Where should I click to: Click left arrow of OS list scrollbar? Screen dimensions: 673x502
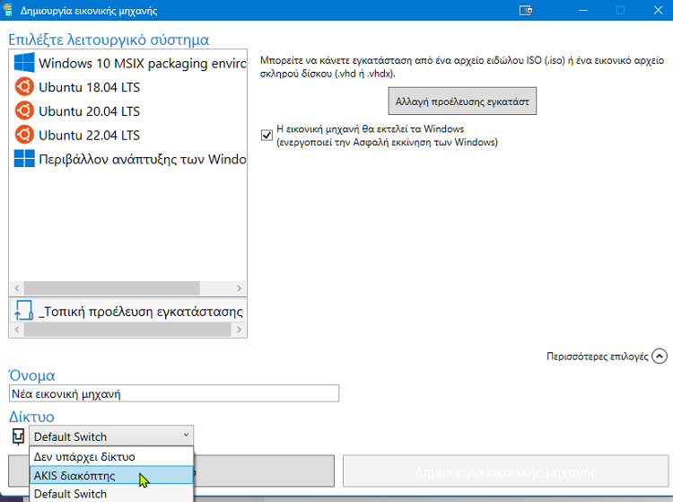click(17, 288)
